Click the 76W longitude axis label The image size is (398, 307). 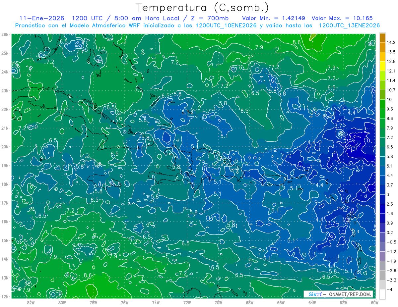(x=124, y=302)
